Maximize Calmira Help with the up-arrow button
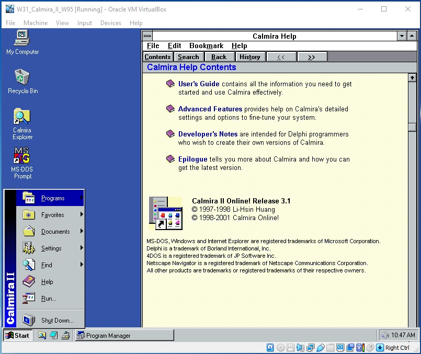 (412, 36)
